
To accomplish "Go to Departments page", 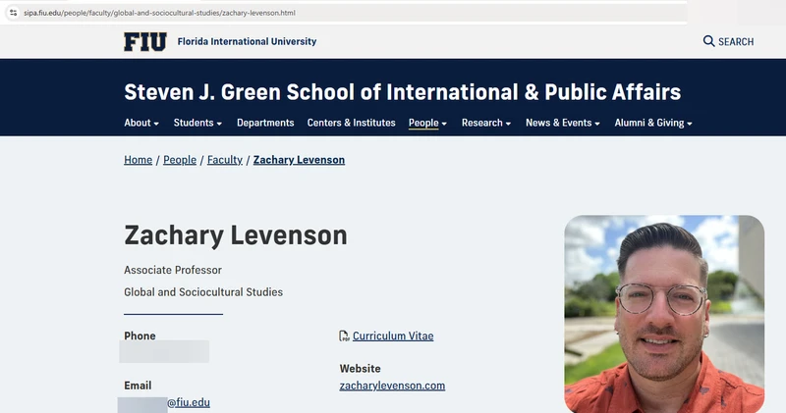I will click(265, 123).
